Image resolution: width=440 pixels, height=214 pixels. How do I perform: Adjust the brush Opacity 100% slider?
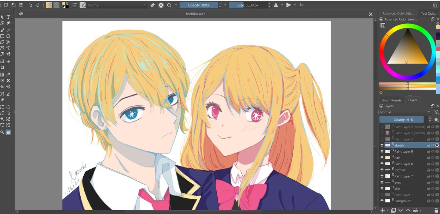point(198,5)
